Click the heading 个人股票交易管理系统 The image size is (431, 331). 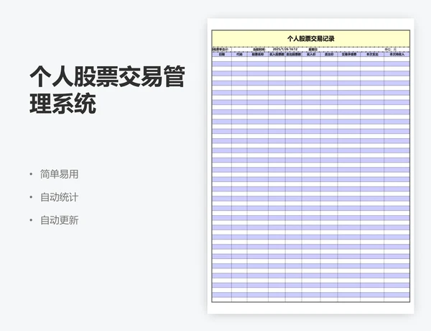[x=107, y=90]
